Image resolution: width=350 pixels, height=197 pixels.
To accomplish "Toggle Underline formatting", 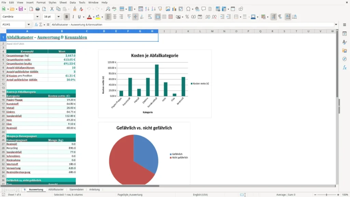I will tap(79, 17).
